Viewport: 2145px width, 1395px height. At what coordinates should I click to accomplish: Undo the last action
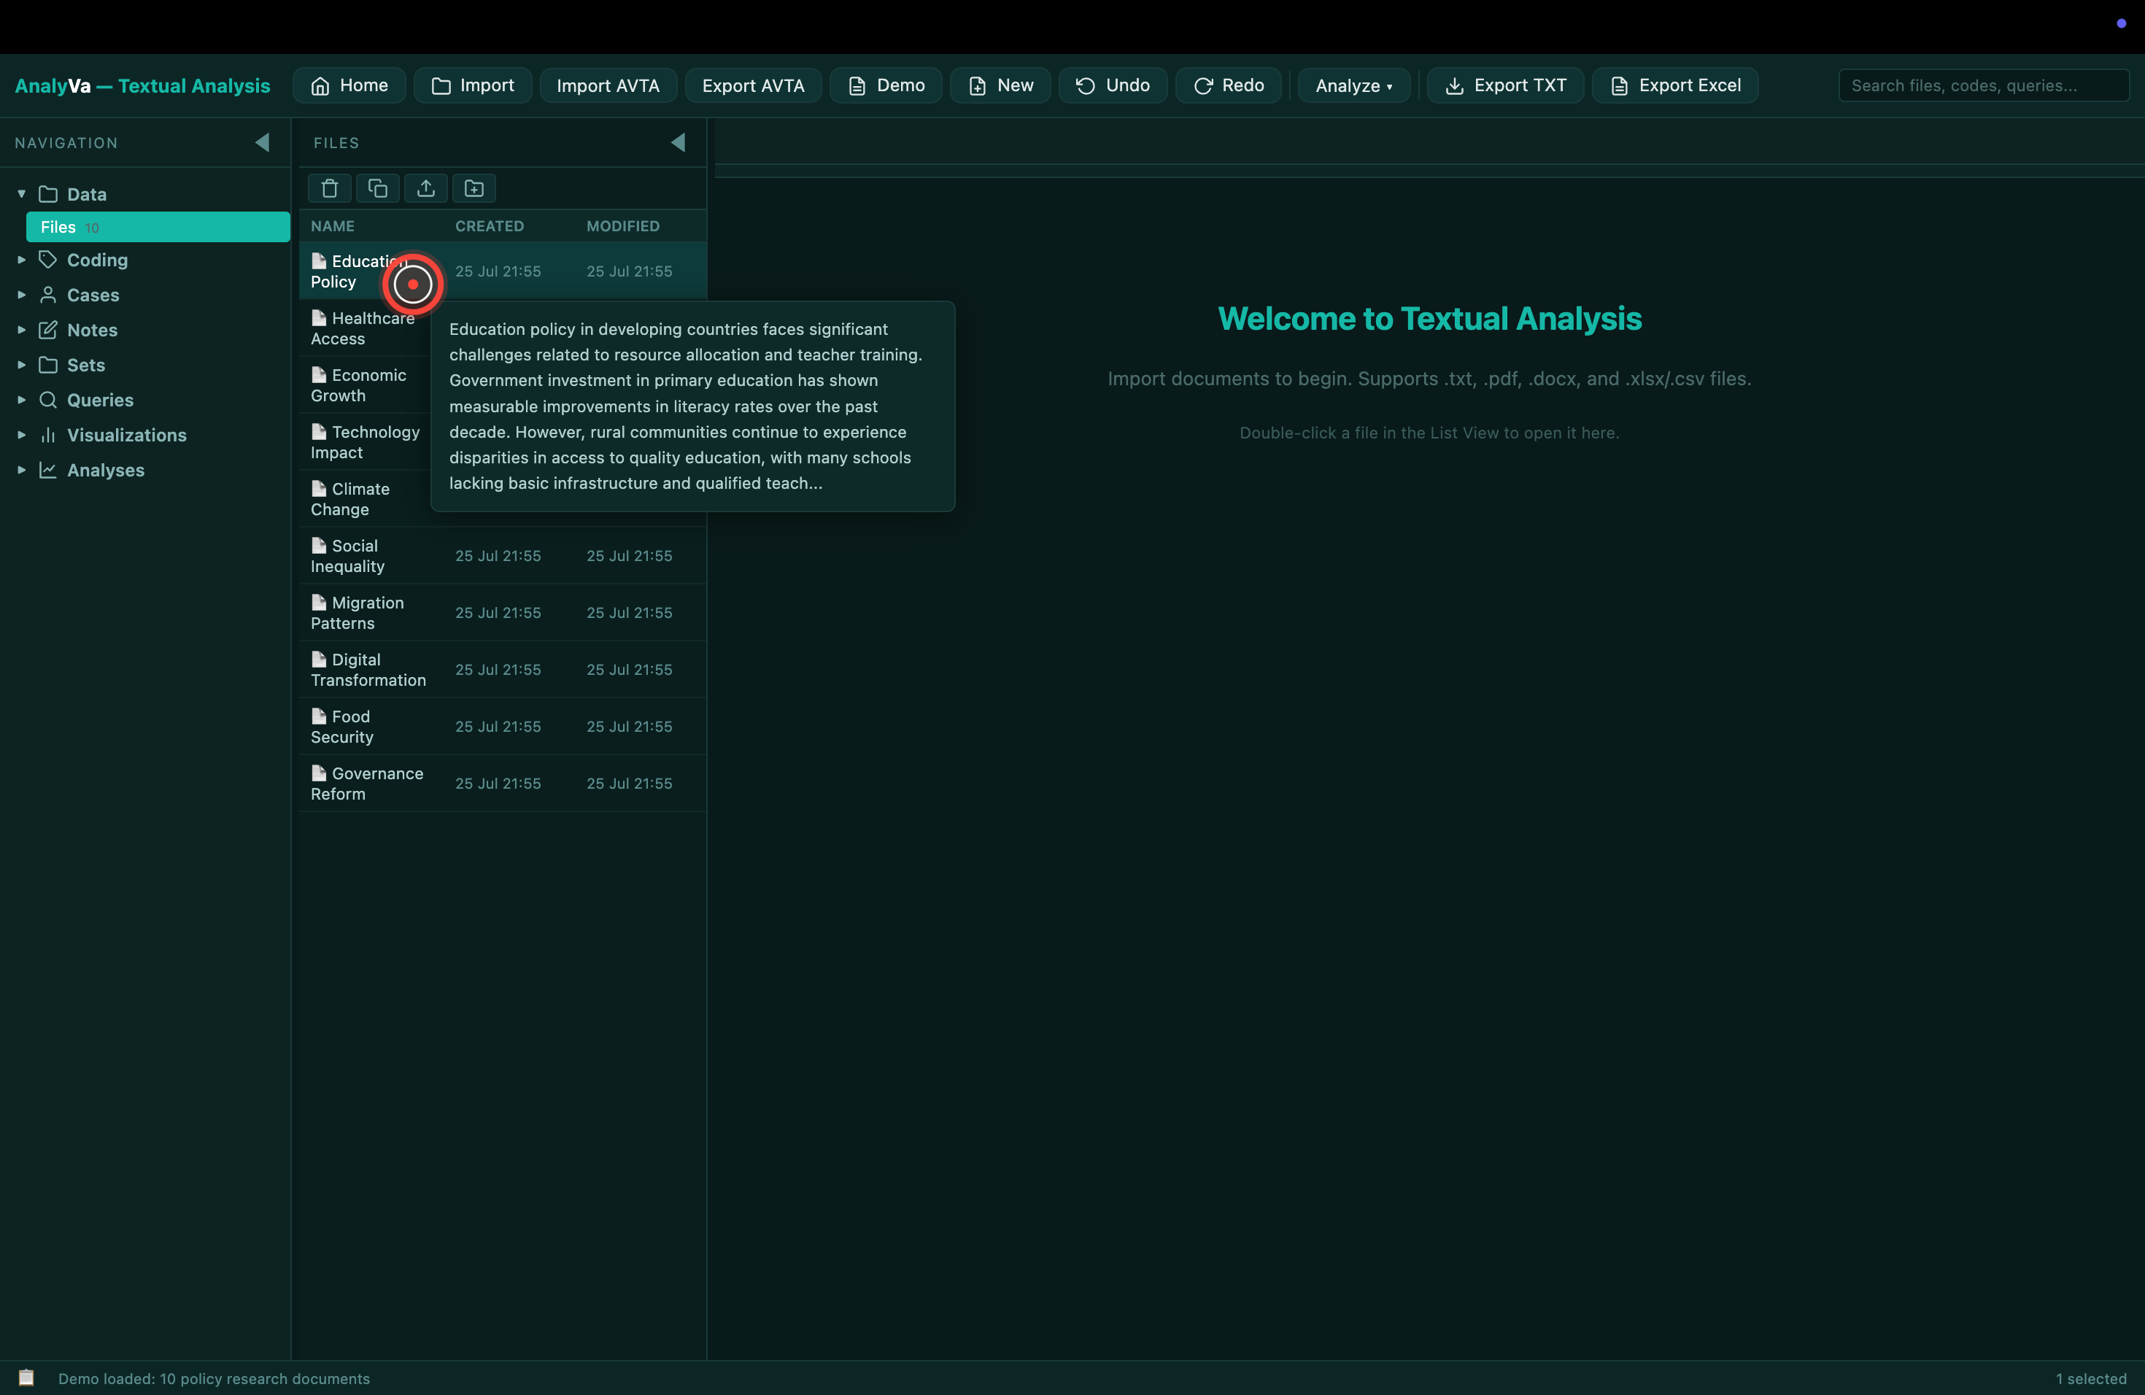coord(1113,85)
